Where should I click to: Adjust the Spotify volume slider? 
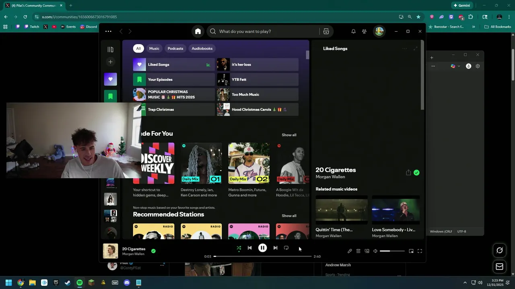tap(392, 251)
